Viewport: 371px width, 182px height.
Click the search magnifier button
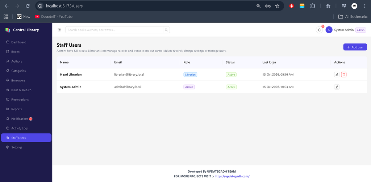tap(166, 30)
